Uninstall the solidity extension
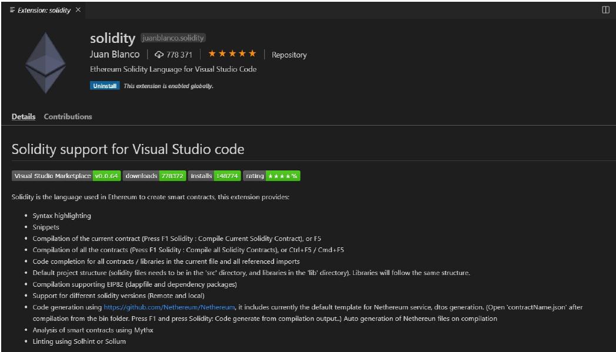Image resolution: width=616 pixels, height=352 pixels. (105, 86)
